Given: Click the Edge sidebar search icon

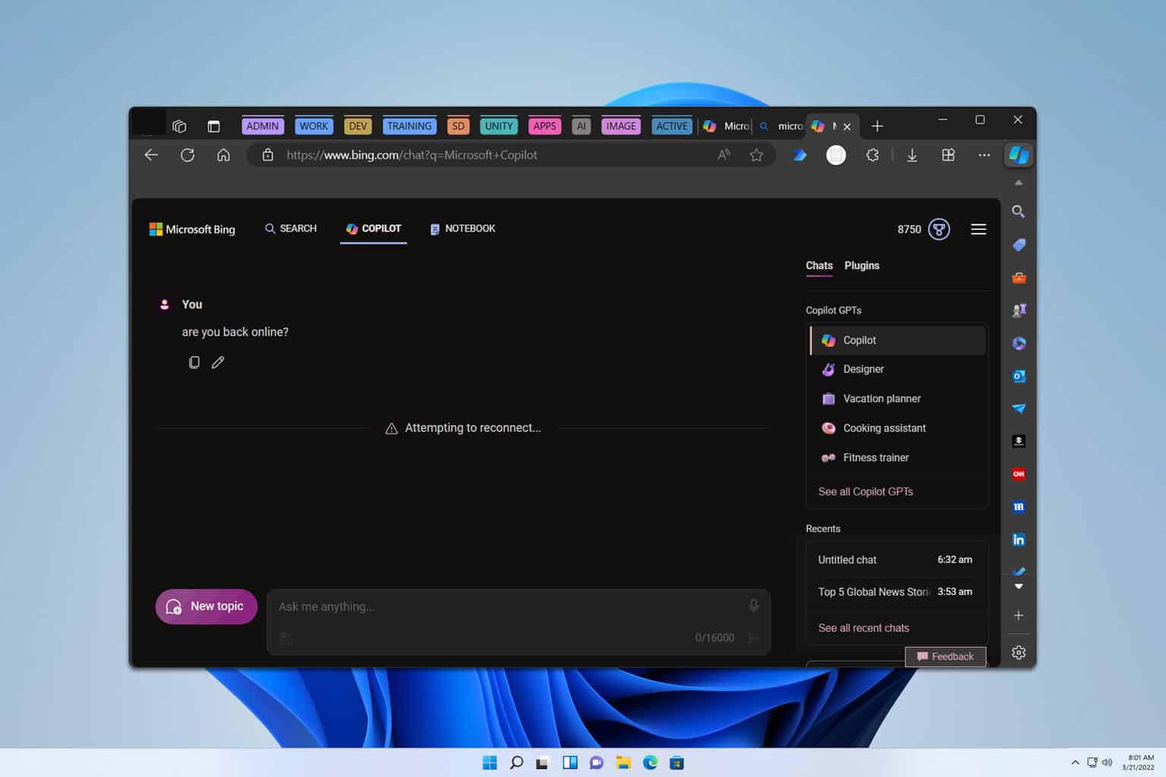Looking at the screenshot, I should [1019, 212].
